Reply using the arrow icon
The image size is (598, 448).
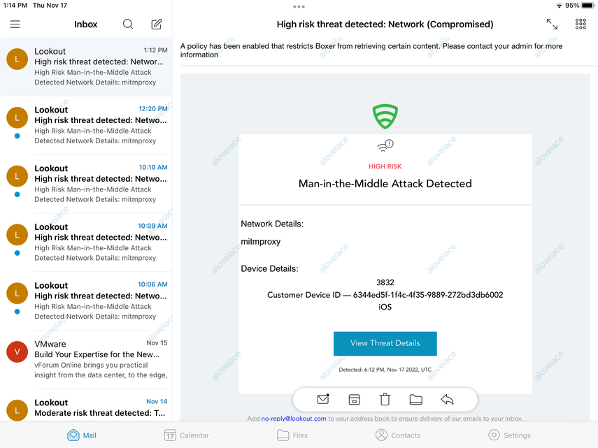click(448, 400)
